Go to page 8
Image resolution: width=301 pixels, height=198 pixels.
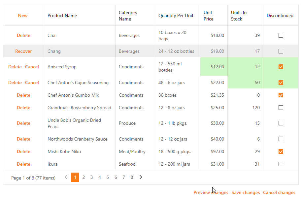tap(132, 177)
